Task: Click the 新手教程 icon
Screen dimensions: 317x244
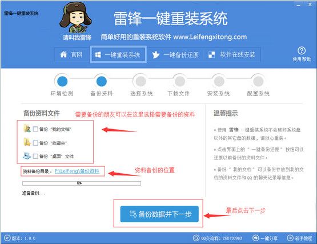Action: click(290, 238)
